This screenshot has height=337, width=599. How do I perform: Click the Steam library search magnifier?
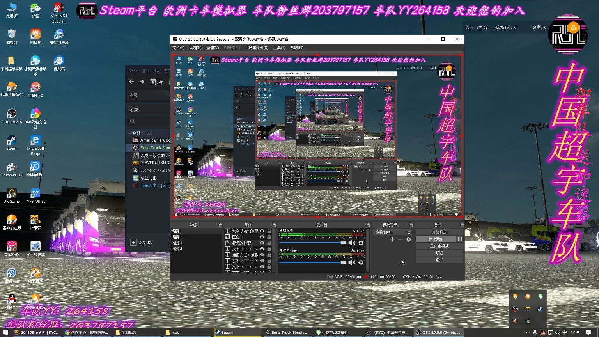click(x=133, y=121)
